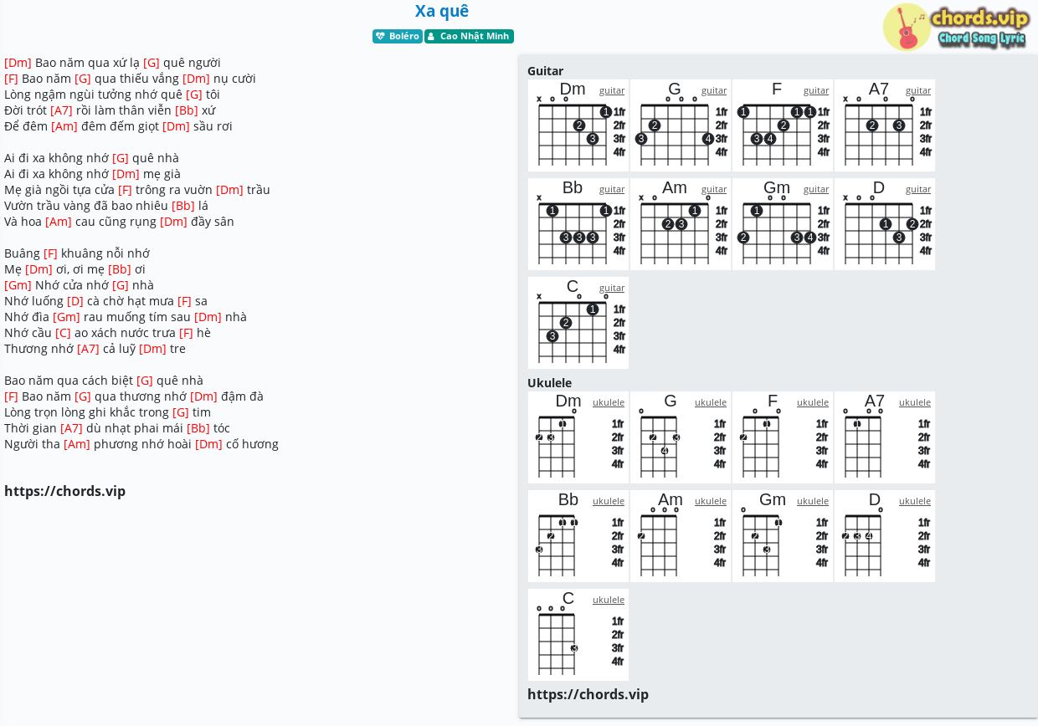The image size is (1038, 726).
Task: Open ukulele link for A7 chord
Action: pos(915,402)
